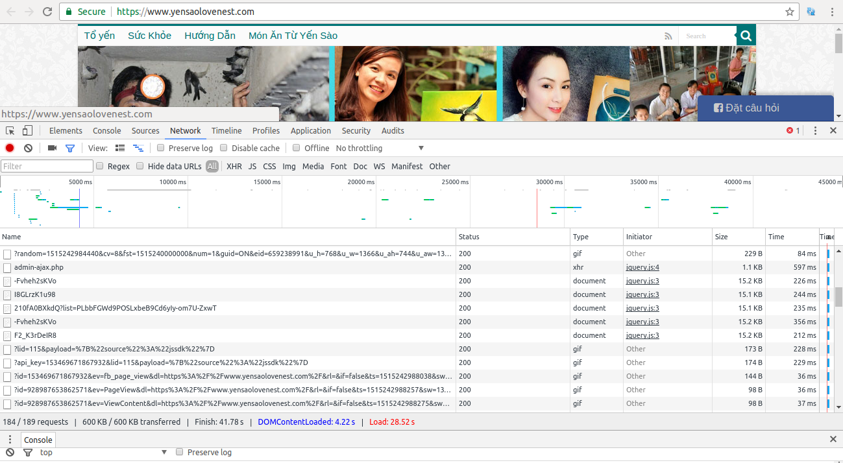Open the Sức Khỏe menu link
Image resolution: width=843 pixels, height=463 pixels.
tap(149, 36)
